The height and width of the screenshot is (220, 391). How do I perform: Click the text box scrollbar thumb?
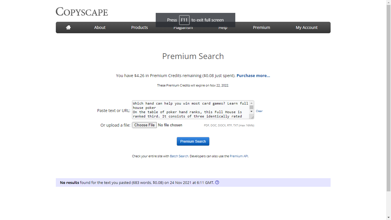click(252, 107)
